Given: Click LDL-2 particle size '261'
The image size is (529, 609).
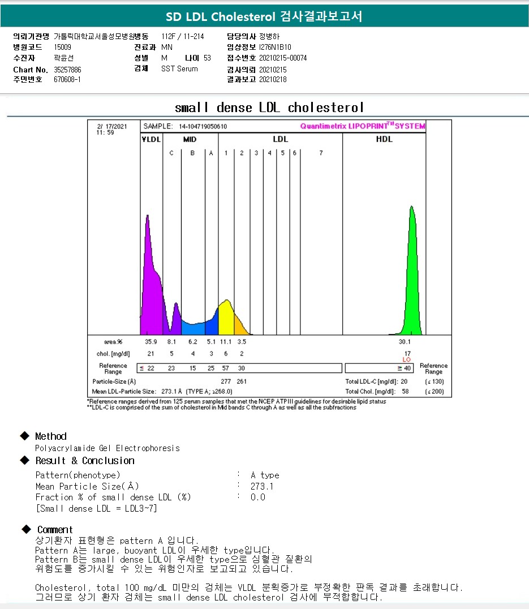Looking at the screenshot, I should pos(242,382).
